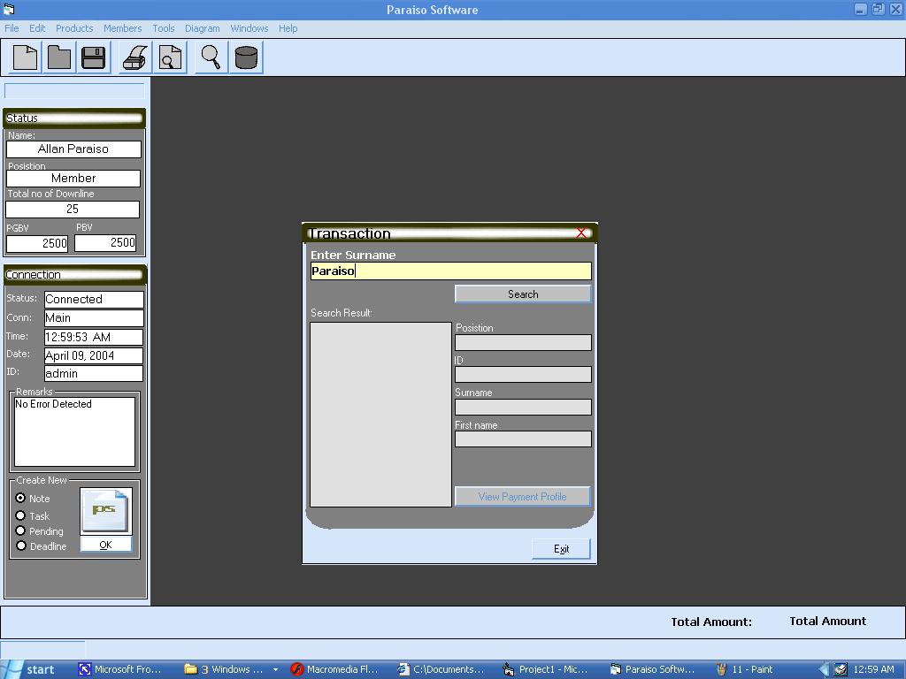The image size is (906, 679).
Task: Open the Help menu
Action: click(288, 28)
